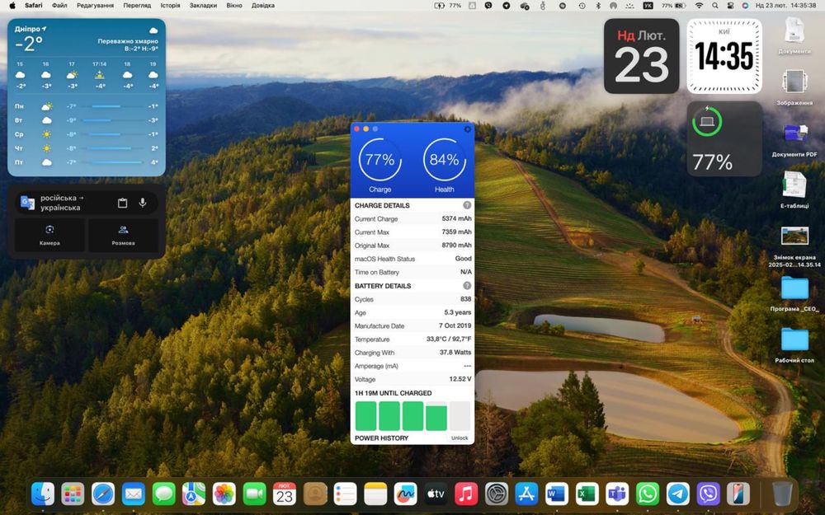Click the Розмова button in translate widget
Image resolution: width=825 pixels, height=515 pixels.
coord(123,235)
